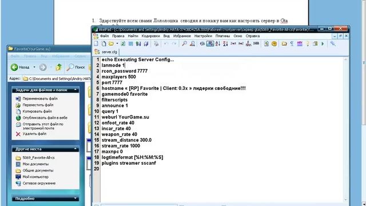This screenshot has width=366, height=206.
Task: Reload file with the green refresh icon
Action: [x=123, y=43]
